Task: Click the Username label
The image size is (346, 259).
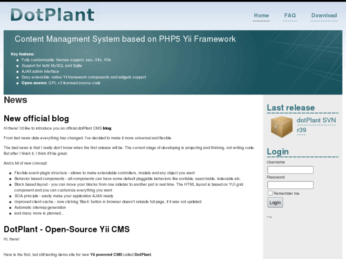Action: coord(276,162)
